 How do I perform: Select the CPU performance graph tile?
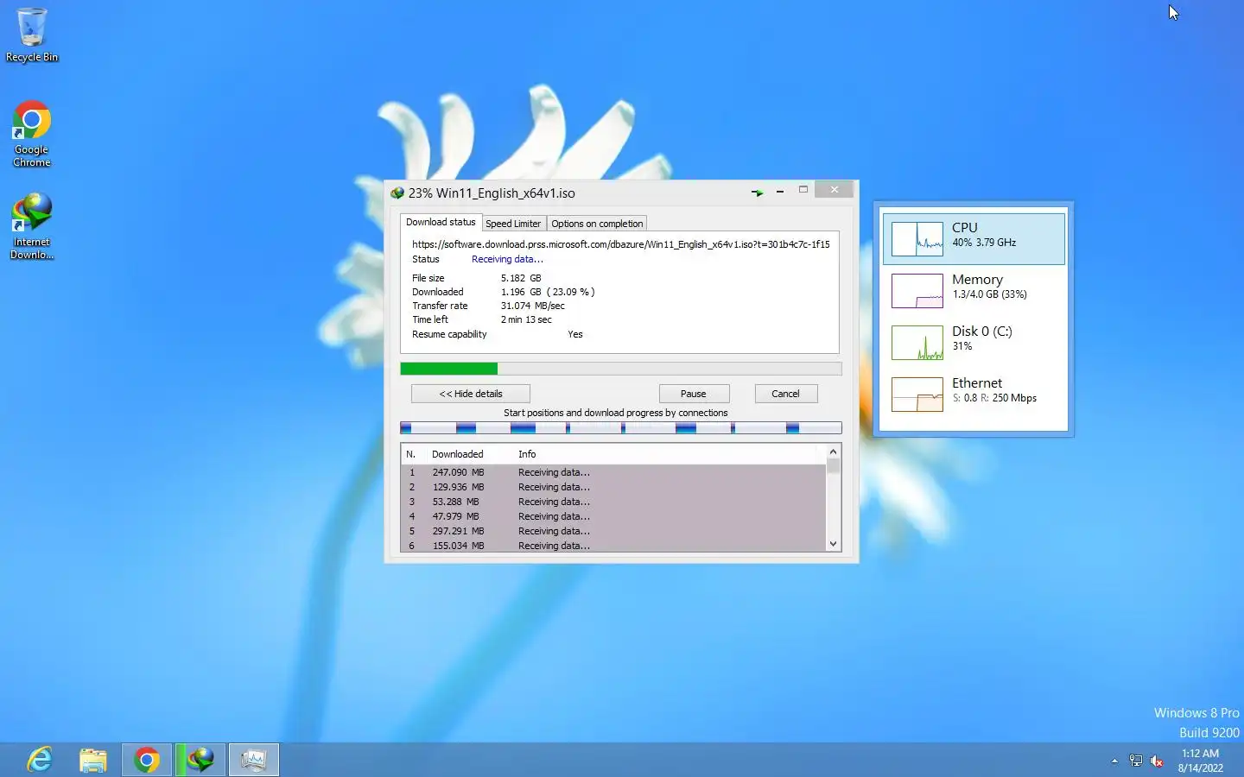point(974,238)
